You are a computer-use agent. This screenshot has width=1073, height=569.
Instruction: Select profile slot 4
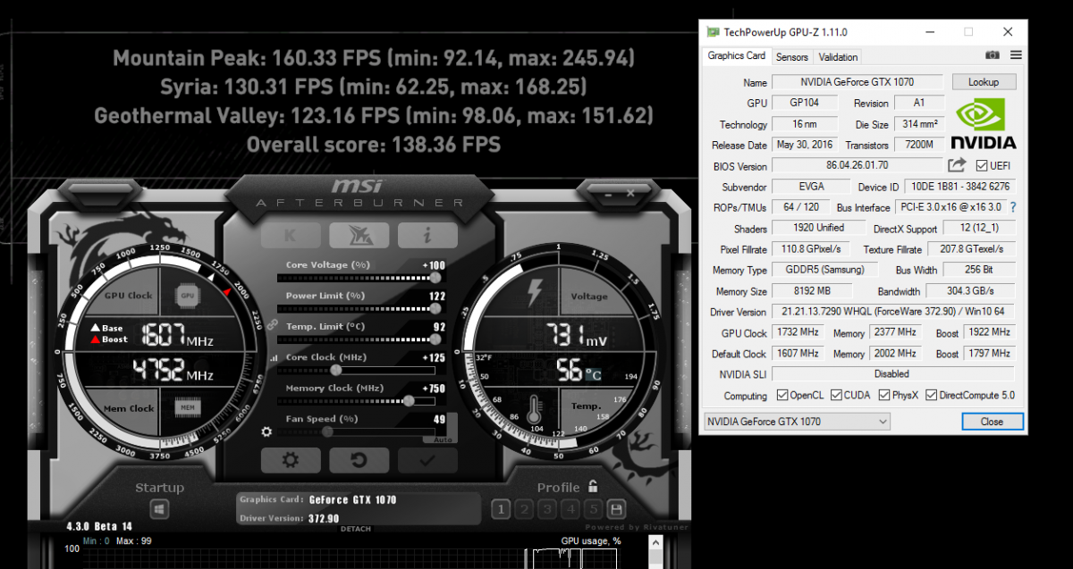570,509
